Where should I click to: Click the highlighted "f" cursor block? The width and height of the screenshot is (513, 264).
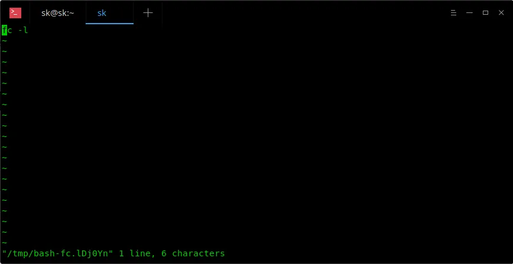(x=4, y=30)
